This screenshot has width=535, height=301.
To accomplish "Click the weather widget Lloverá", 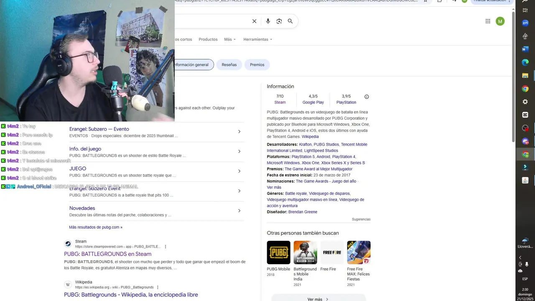I will [x=525, y=243].
